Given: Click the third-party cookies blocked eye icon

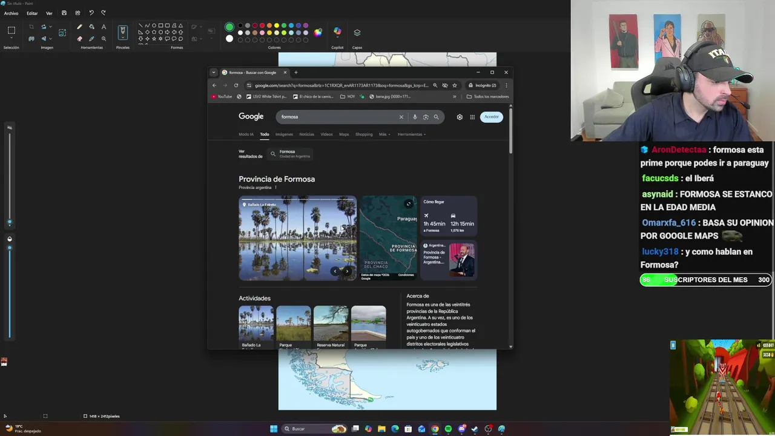Looking at the screenshot, I should [x=445, y=85].
